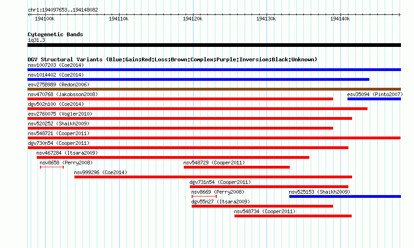Screen dimensions: 414x248
Task: Open esv2760075 (Vogler2010) label
Action: coord(60,114)
